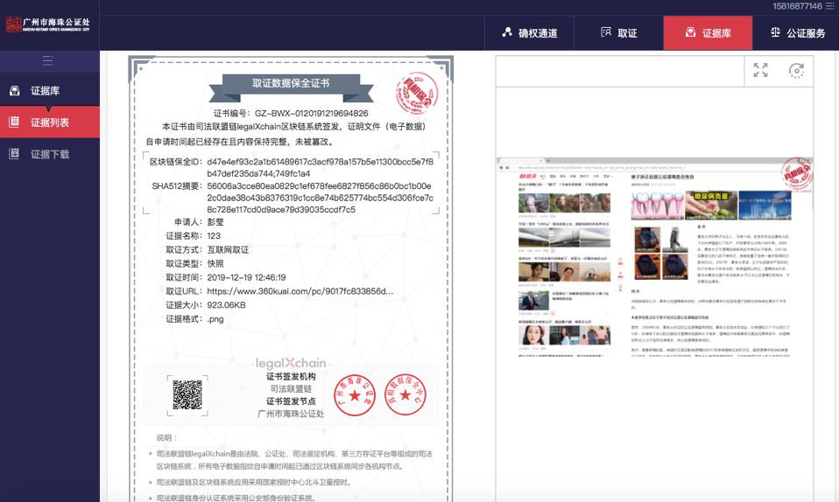The image size is (839, 502).
Task: Click the applicant name 彭莹
Action: (215, 222)
